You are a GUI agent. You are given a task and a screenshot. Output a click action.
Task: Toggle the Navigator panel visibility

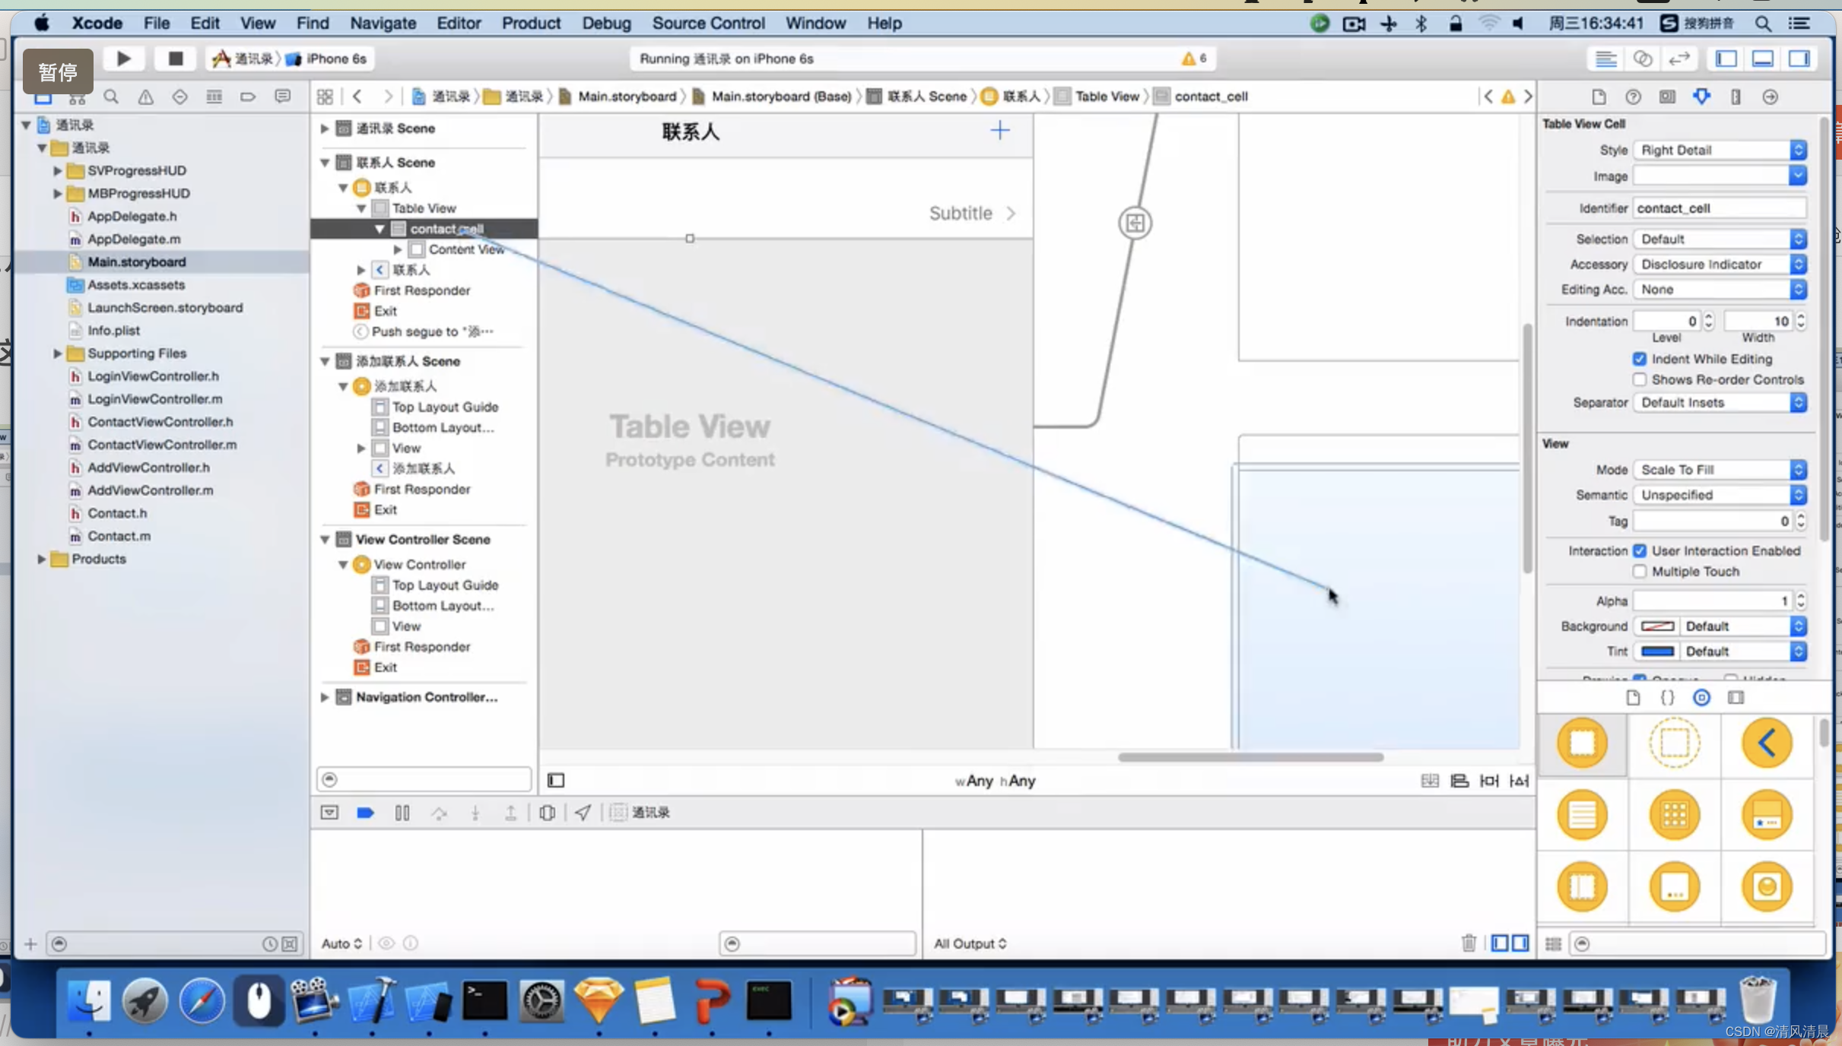(x=1726, y=59)
